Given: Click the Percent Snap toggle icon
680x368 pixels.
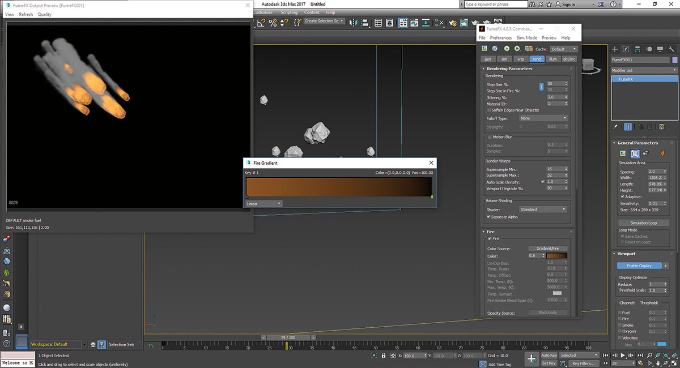Looking at the screenshot, I should 273,23.
